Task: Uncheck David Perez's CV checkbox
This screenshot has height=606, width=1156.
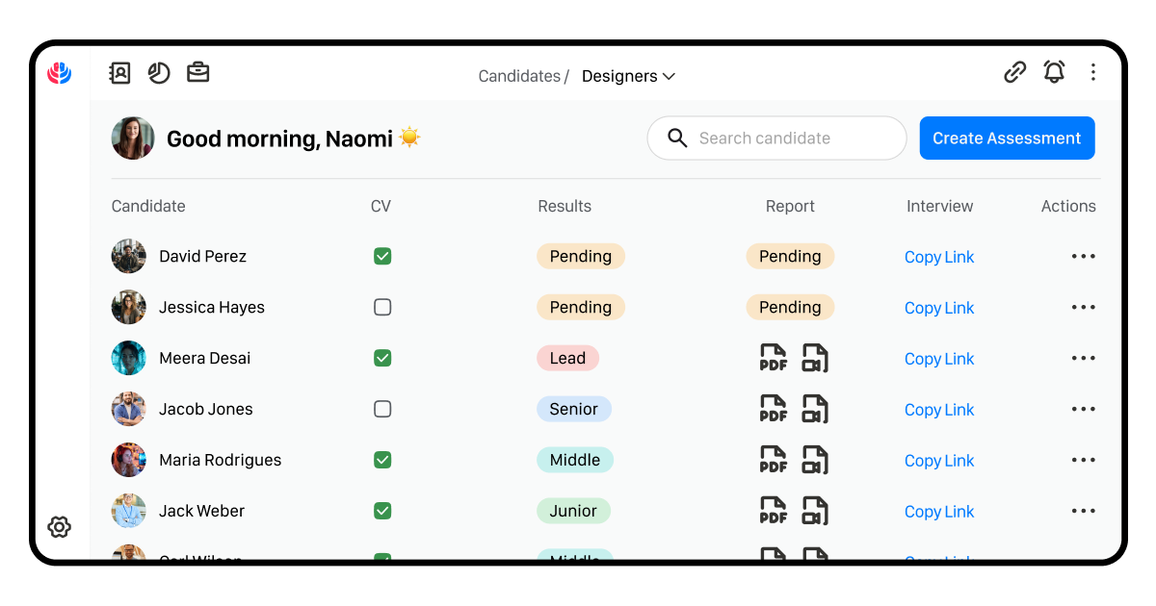Action: point(382,256)
